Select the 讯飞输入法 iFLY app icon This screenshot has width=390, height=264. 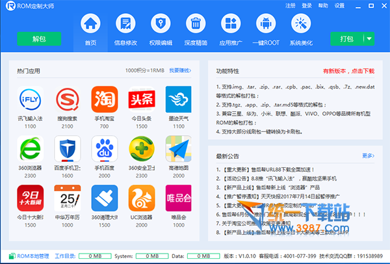point(31,99)
